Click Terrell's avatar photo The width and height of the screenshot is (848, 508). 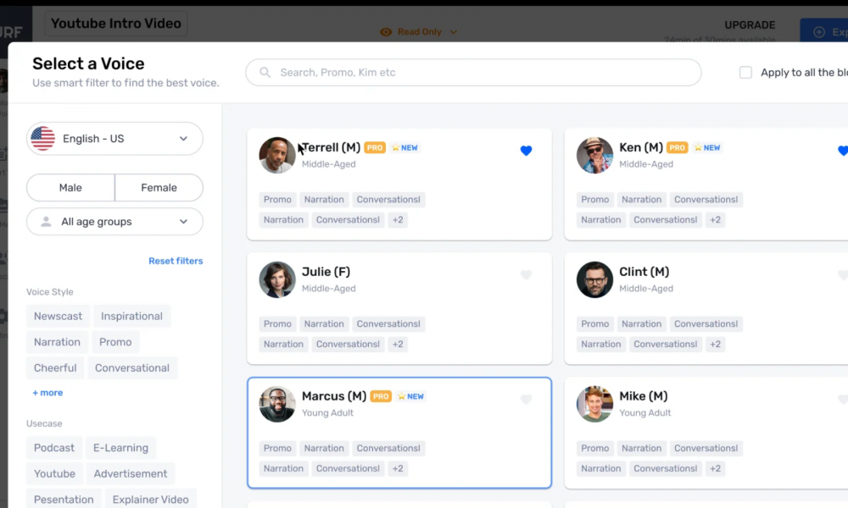coord(277,155)
